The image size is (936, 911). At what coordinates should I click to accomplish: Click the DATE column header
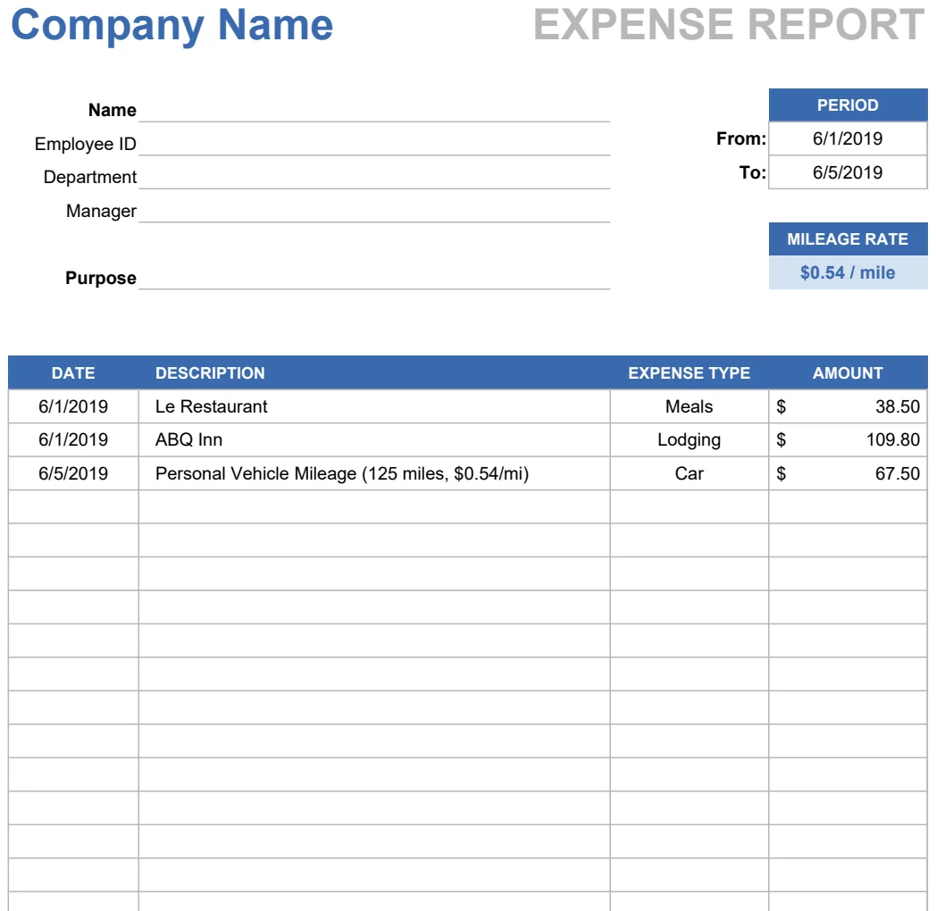point(73,373)
